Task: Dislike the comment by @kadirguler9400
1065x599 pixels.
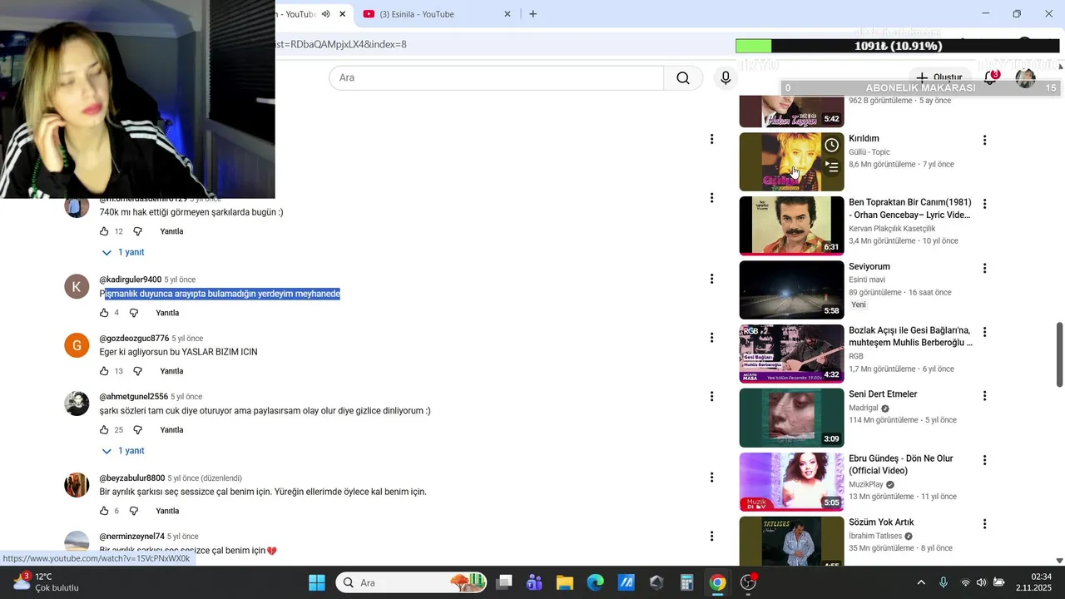Action: (x=133, y=313)
